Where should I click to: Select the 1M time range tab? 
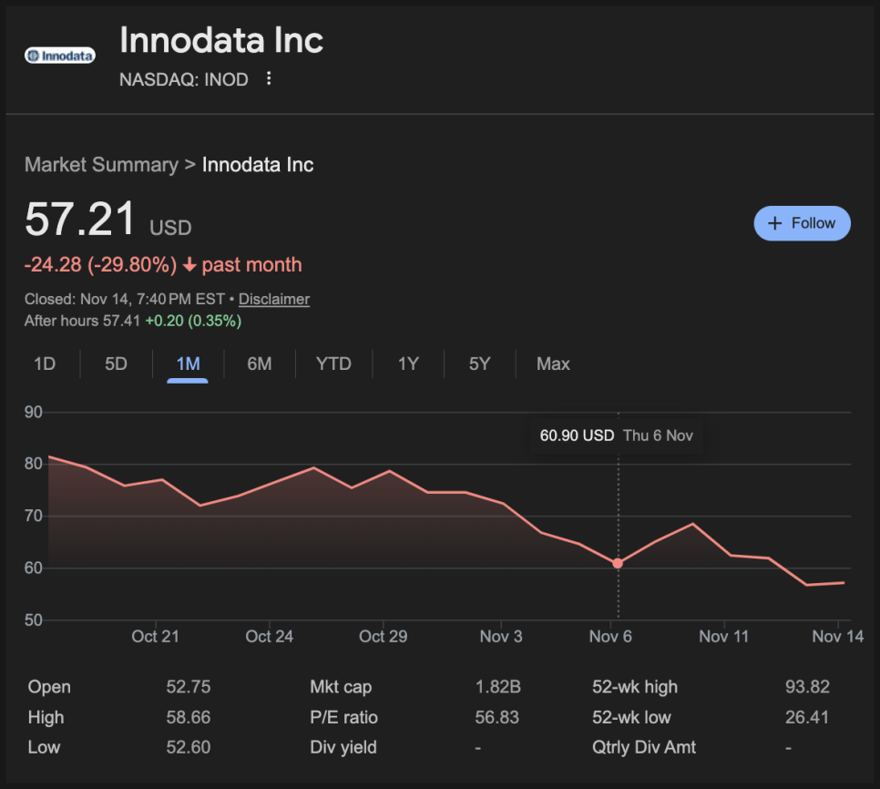tap(188, 364)
